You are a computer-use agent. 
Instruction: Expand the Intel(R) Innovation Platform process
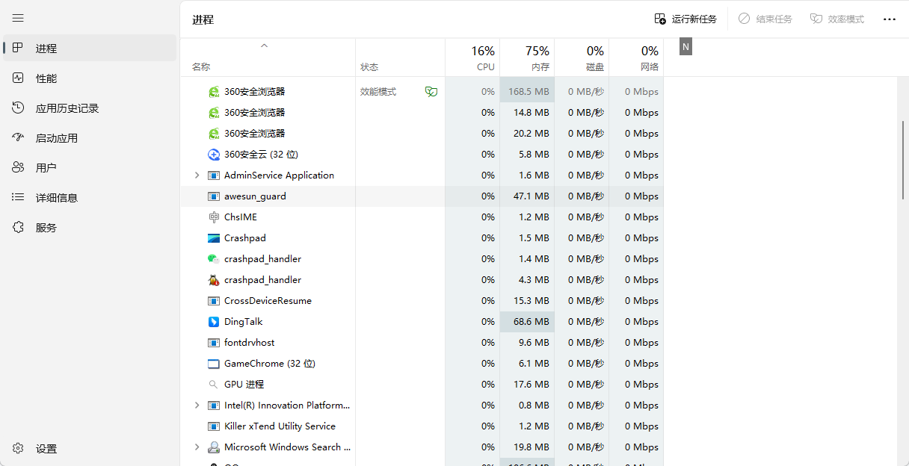click(x=197, y=406)
